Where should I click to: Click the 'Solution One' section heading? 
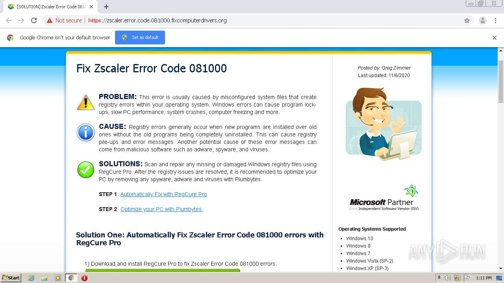coord(200,239)
